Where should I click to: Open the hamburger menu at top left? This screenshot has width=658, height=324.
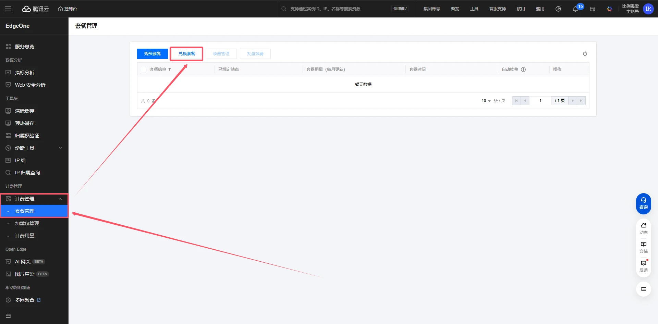pyautogui.click(x=8, y=9)
